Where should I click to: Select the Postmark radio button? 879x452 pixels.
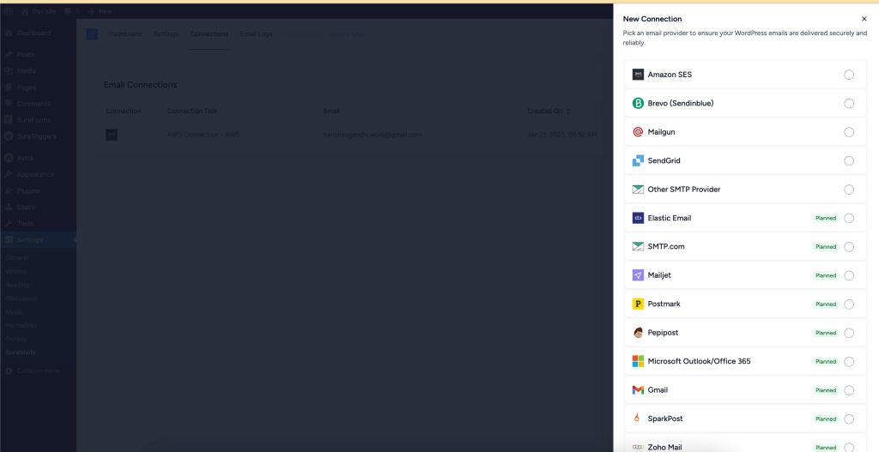tap(849, 304)
